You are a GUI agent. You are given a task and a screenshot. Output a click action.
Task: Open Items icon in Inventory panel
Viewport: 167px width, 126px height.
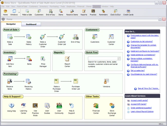point(29,59)
